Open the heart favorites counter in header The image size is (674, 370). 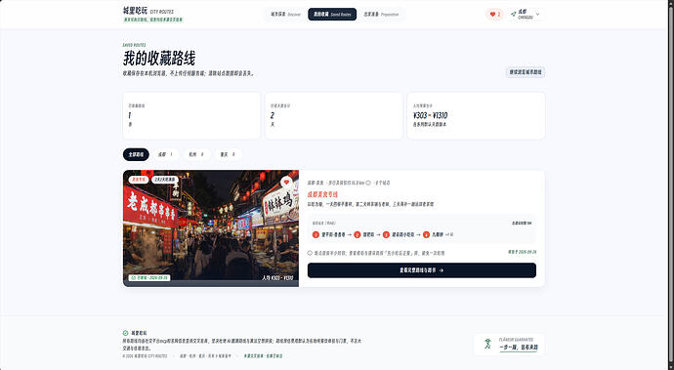494,15
